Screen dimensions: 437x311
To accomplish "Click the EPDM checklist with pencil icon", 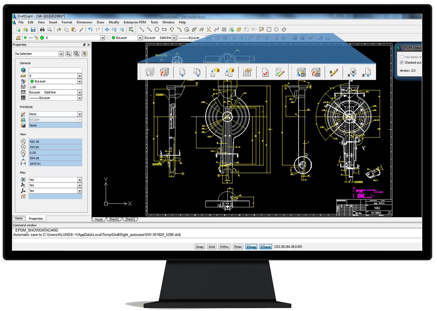I will (280, 72).
